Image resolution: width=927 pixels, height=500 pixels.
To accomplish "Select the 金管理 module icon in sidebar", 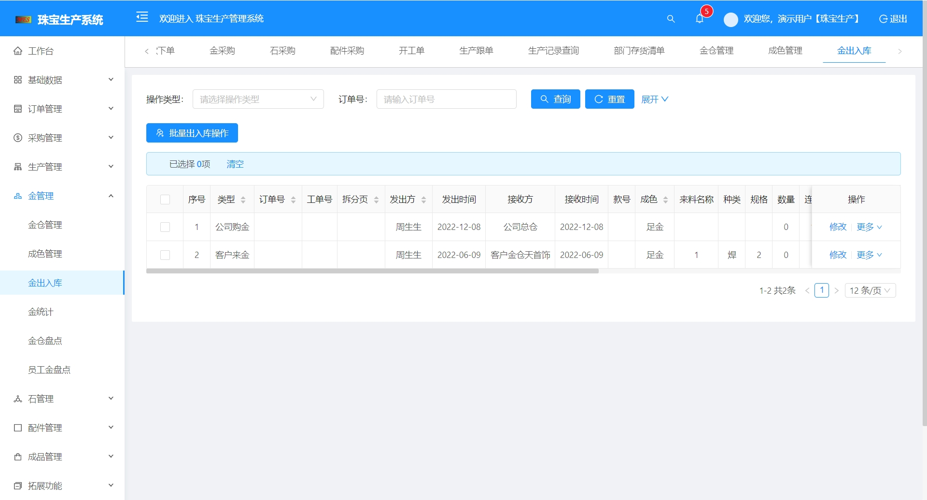I will coord(16,196).
